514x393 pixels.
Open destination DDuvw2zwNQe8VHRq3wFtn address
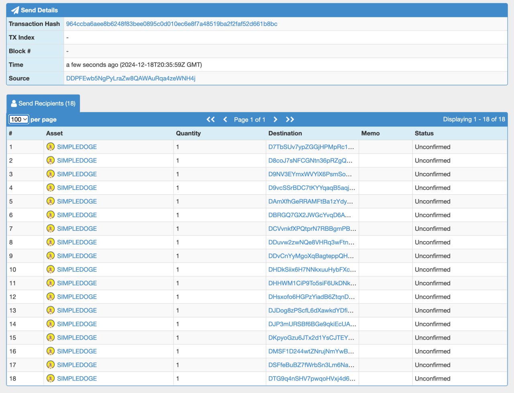point(311,242)
